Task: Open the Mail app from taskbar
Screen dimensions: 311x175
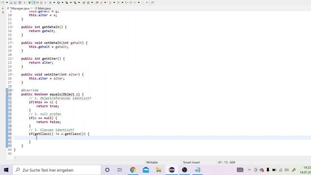Action: pyautogui.click(x=146, y=170)
